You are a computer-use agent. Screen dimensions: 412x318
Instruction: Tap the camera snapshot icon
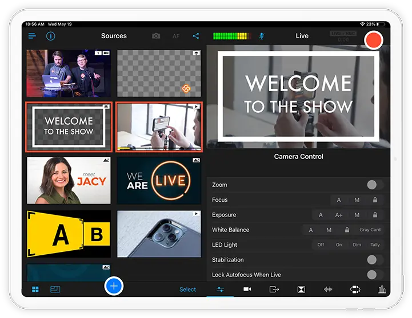point(156,36)
